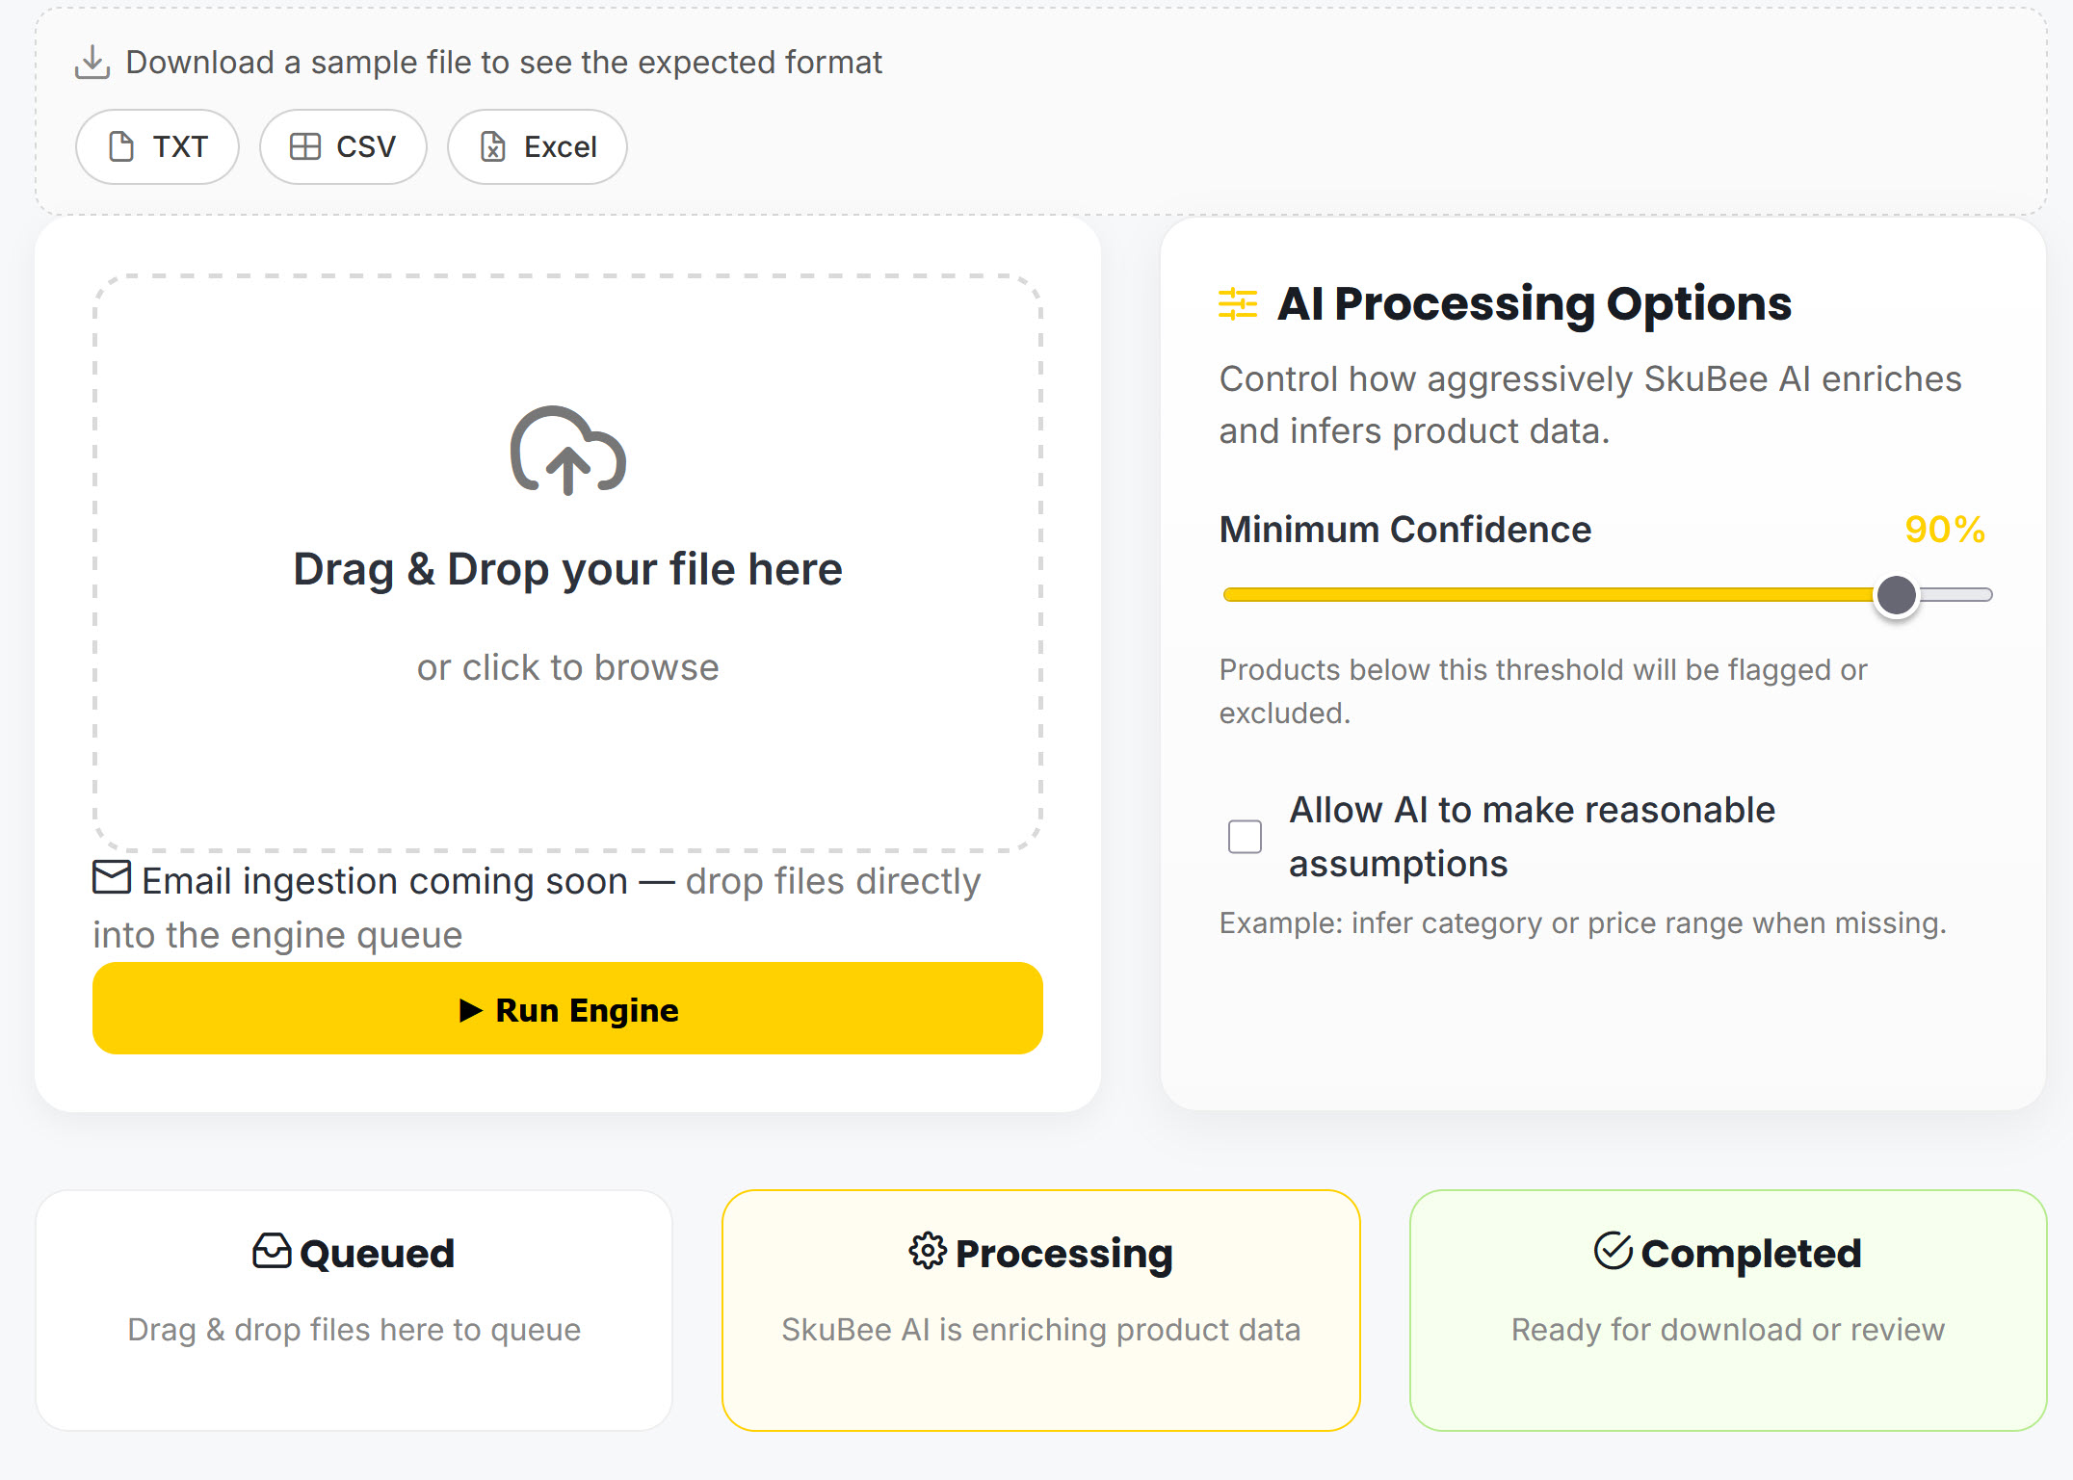Screen dimensions: 2073x1480
Task: Click "or click to browse" upload text
Action: tap(567, 667)
